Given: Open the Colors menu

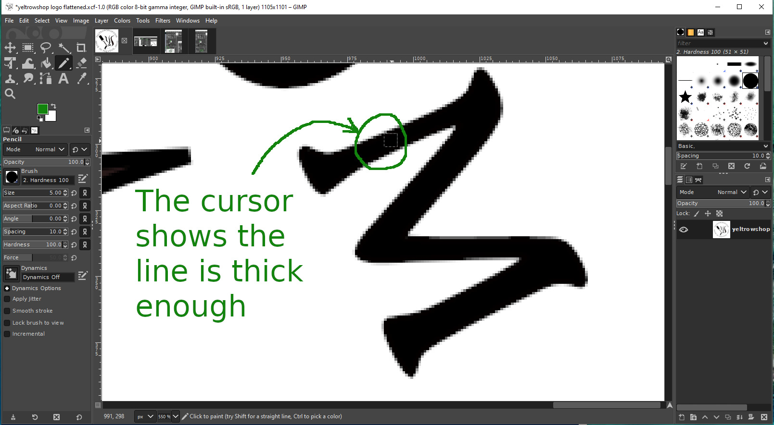Looking at the screenshot, I should [x=122, y=21].
